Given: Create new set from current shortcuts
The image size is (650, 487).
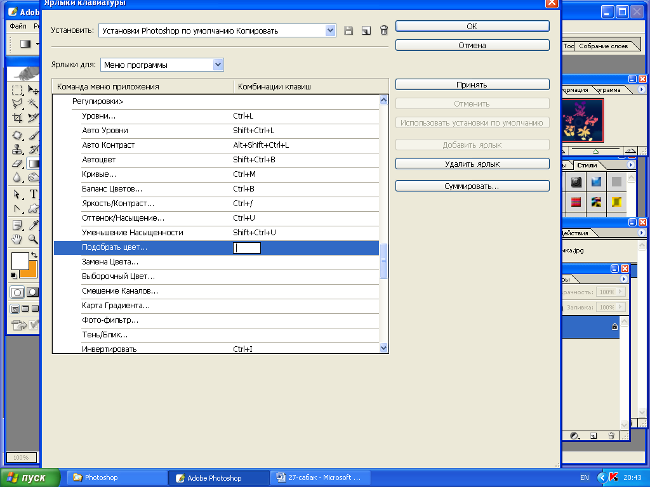Looking at the screenshot, I should (x=366, y=30).
